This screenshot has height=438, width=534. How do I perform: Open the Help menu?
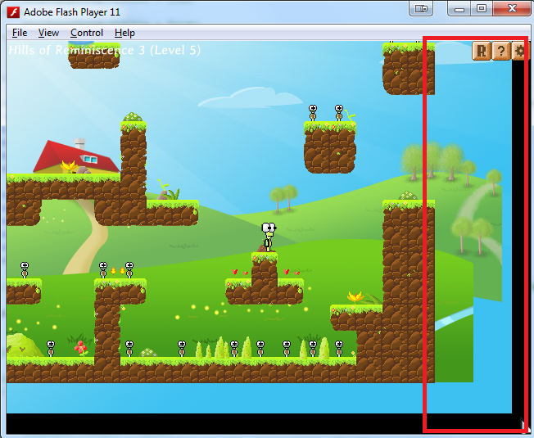pyautogui.click(x=124, y=33)
